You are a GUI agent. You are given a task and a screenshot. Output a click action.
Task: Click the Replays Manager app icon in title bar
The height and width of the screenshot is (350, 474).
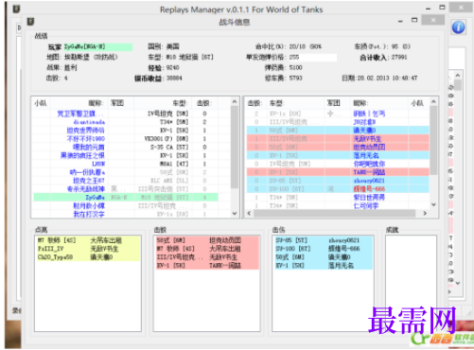click(x=16, y=9)
